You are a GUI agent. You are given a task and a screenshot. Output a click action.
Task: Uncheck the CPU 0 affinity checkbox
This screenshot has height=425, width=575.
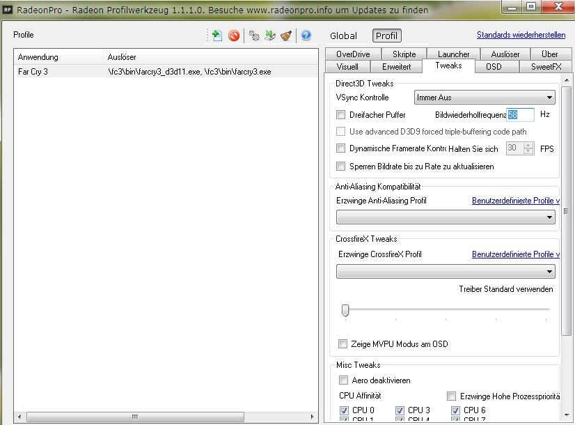[x=344, y=410]
